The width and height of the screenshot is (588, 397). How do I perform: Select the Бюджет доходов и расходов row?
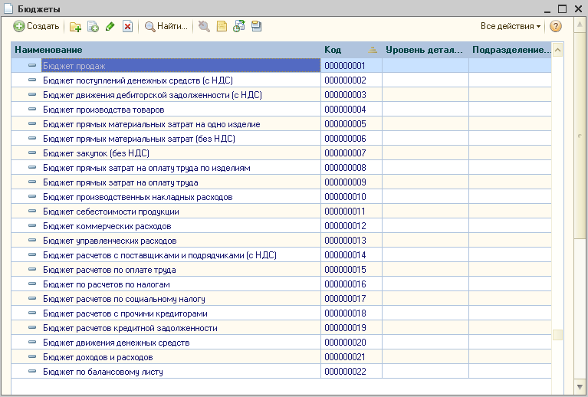pos(97,357)
